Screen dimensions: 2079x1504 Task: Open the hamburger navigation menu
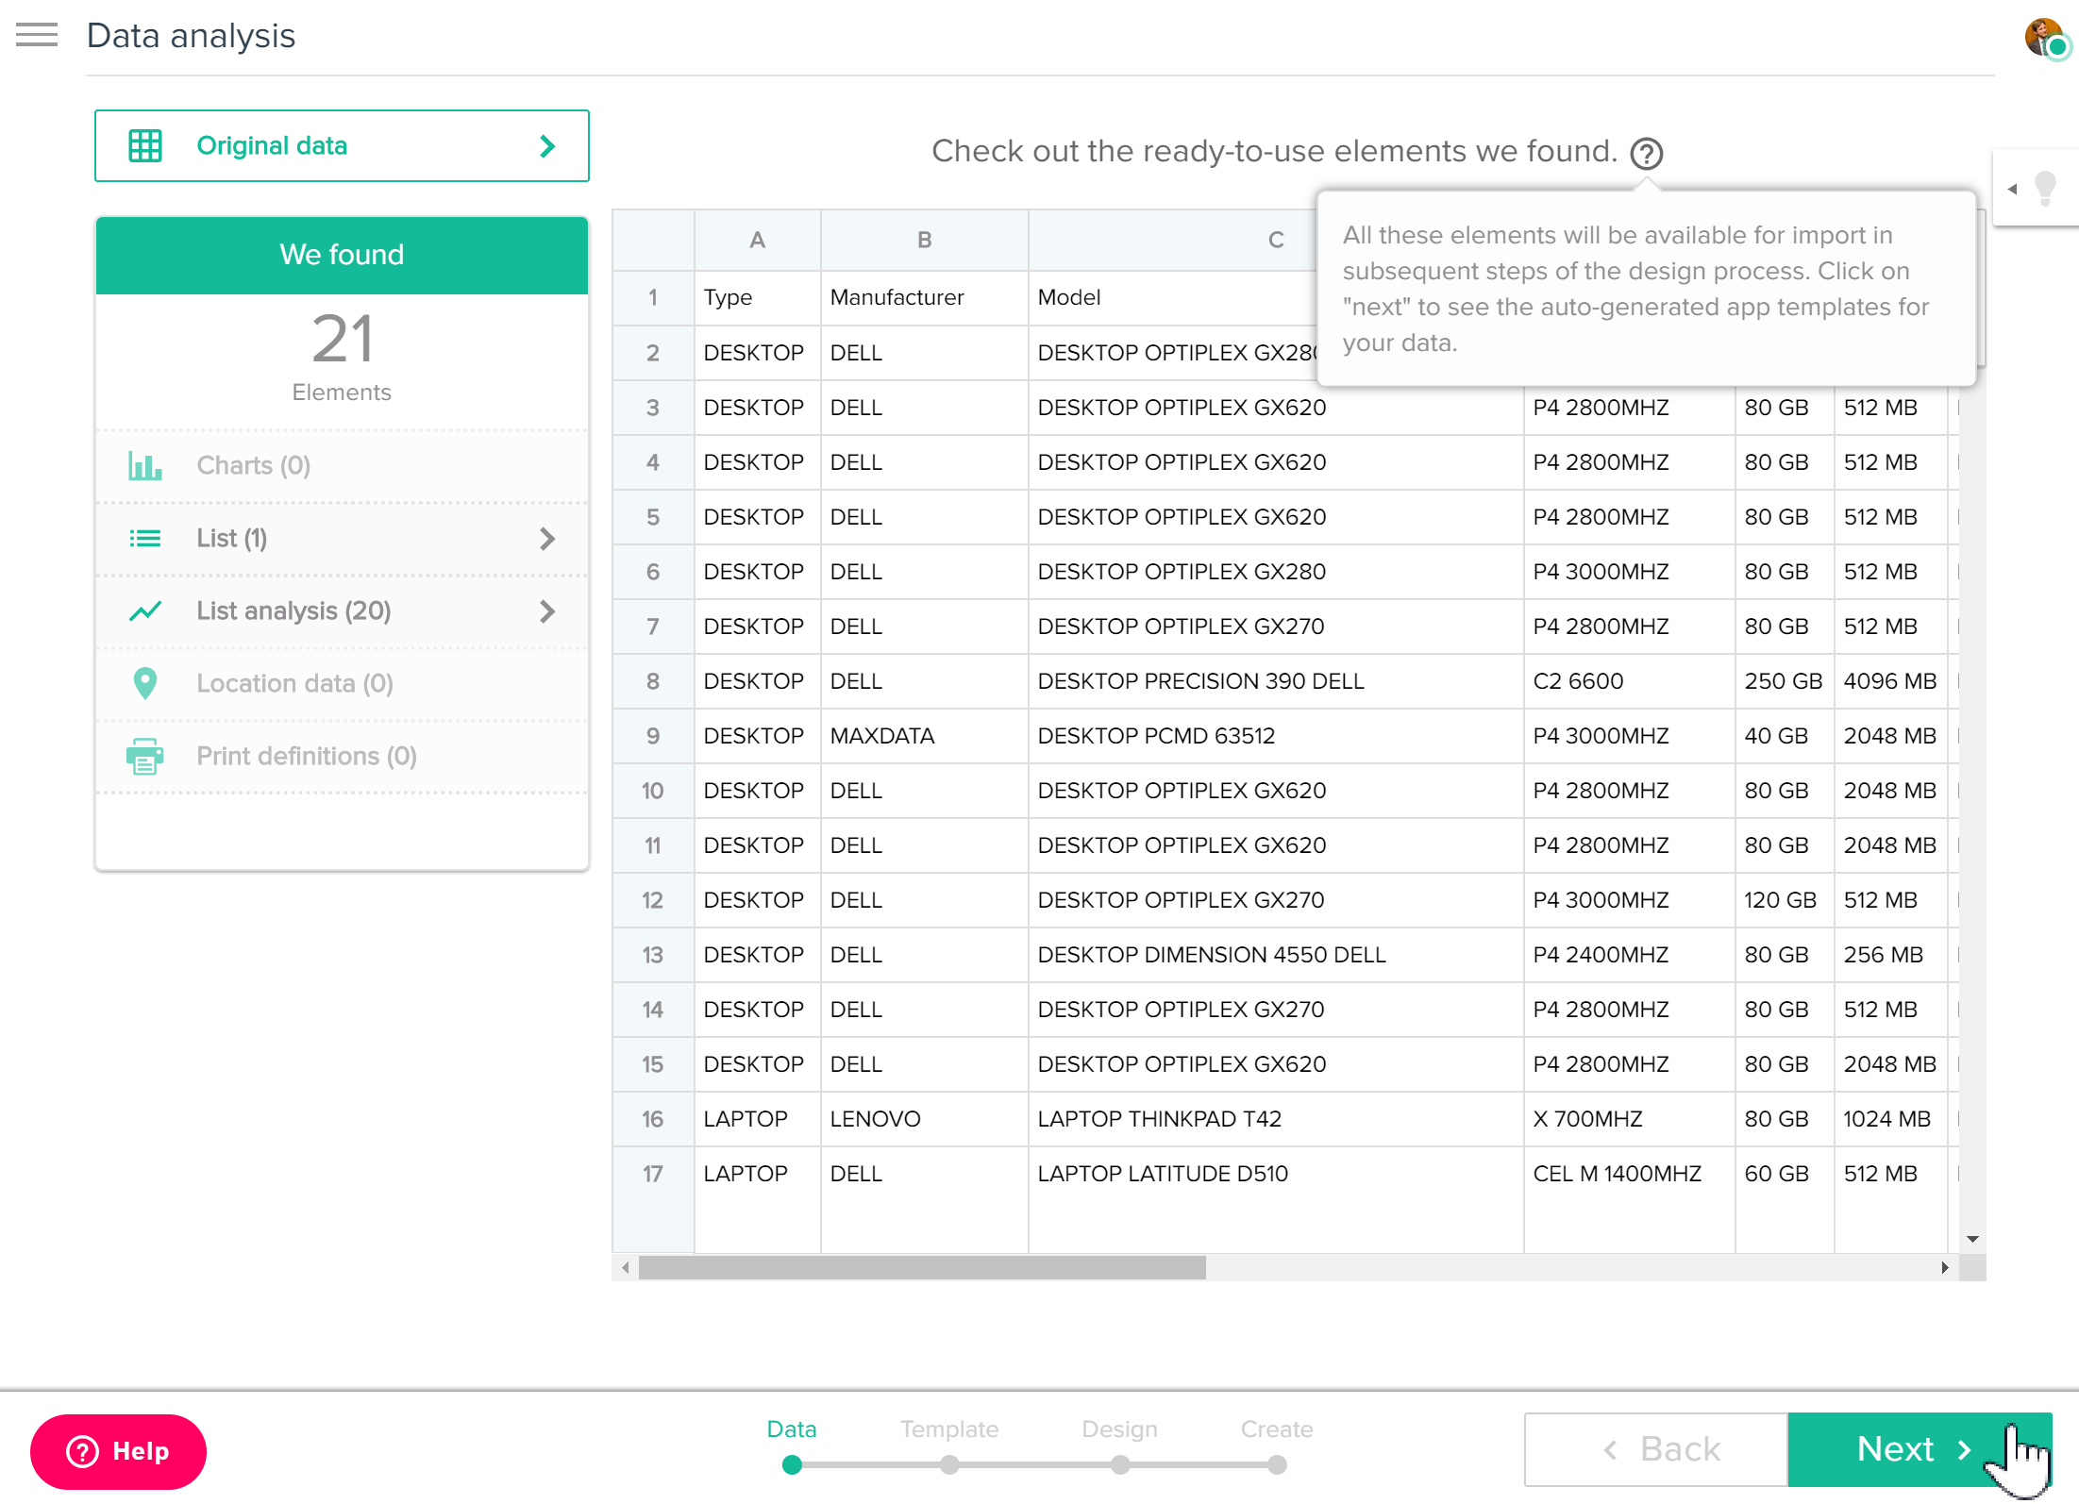coord(37,35)
